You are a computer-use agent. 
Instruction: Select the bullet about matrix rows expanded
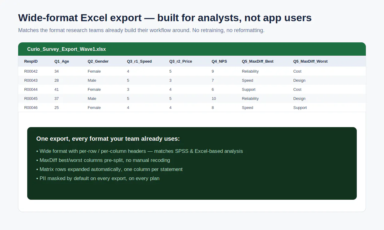[109, 169]
